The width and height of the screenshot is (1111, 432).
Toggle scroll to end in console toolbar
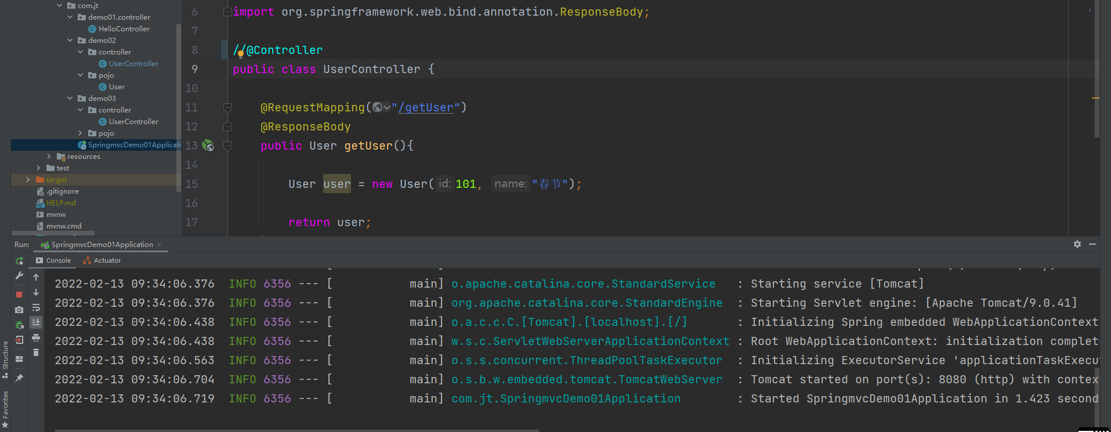point(36,322)
